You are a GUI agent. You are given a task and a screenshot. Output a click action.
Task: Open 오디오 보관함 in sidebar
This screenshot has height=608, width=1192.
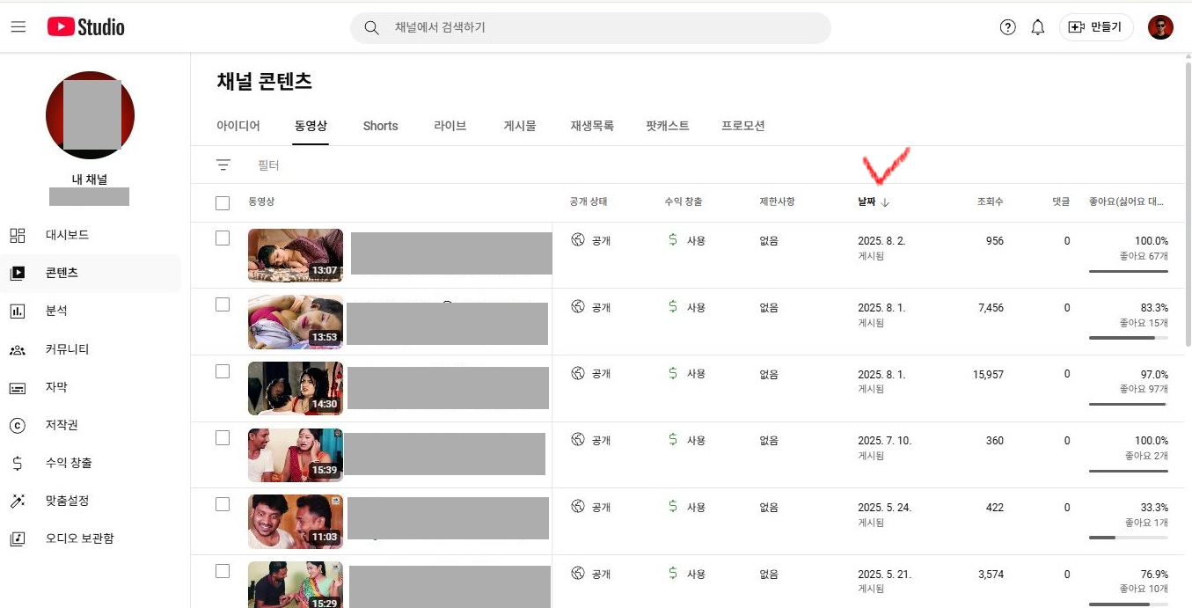pyautogui.click(x=79, y=538)
